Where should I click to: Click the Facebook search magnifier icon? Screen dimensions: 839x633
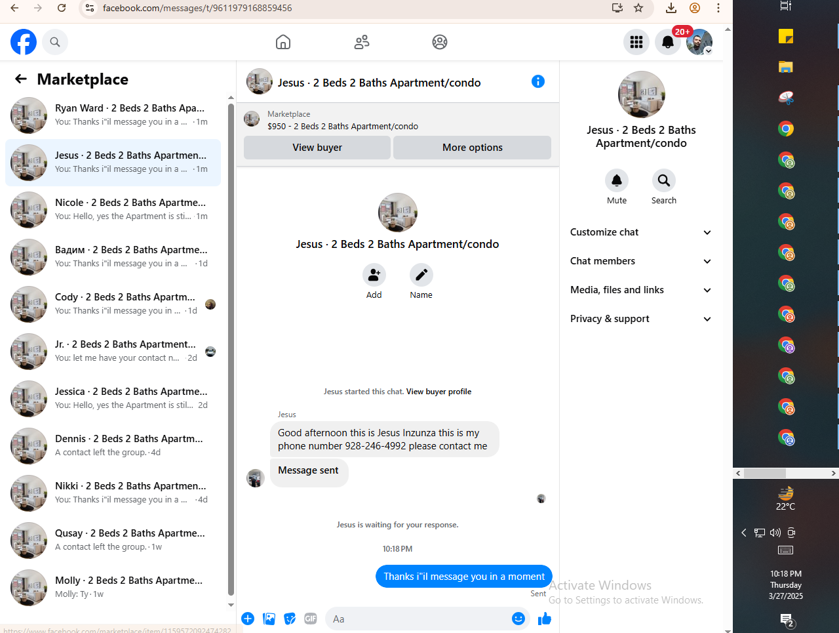pos(55,42)
